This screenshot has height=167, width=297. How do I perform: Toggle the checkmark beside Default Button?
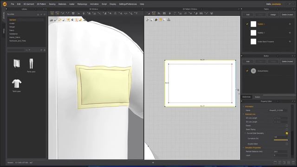coord(247,71)
